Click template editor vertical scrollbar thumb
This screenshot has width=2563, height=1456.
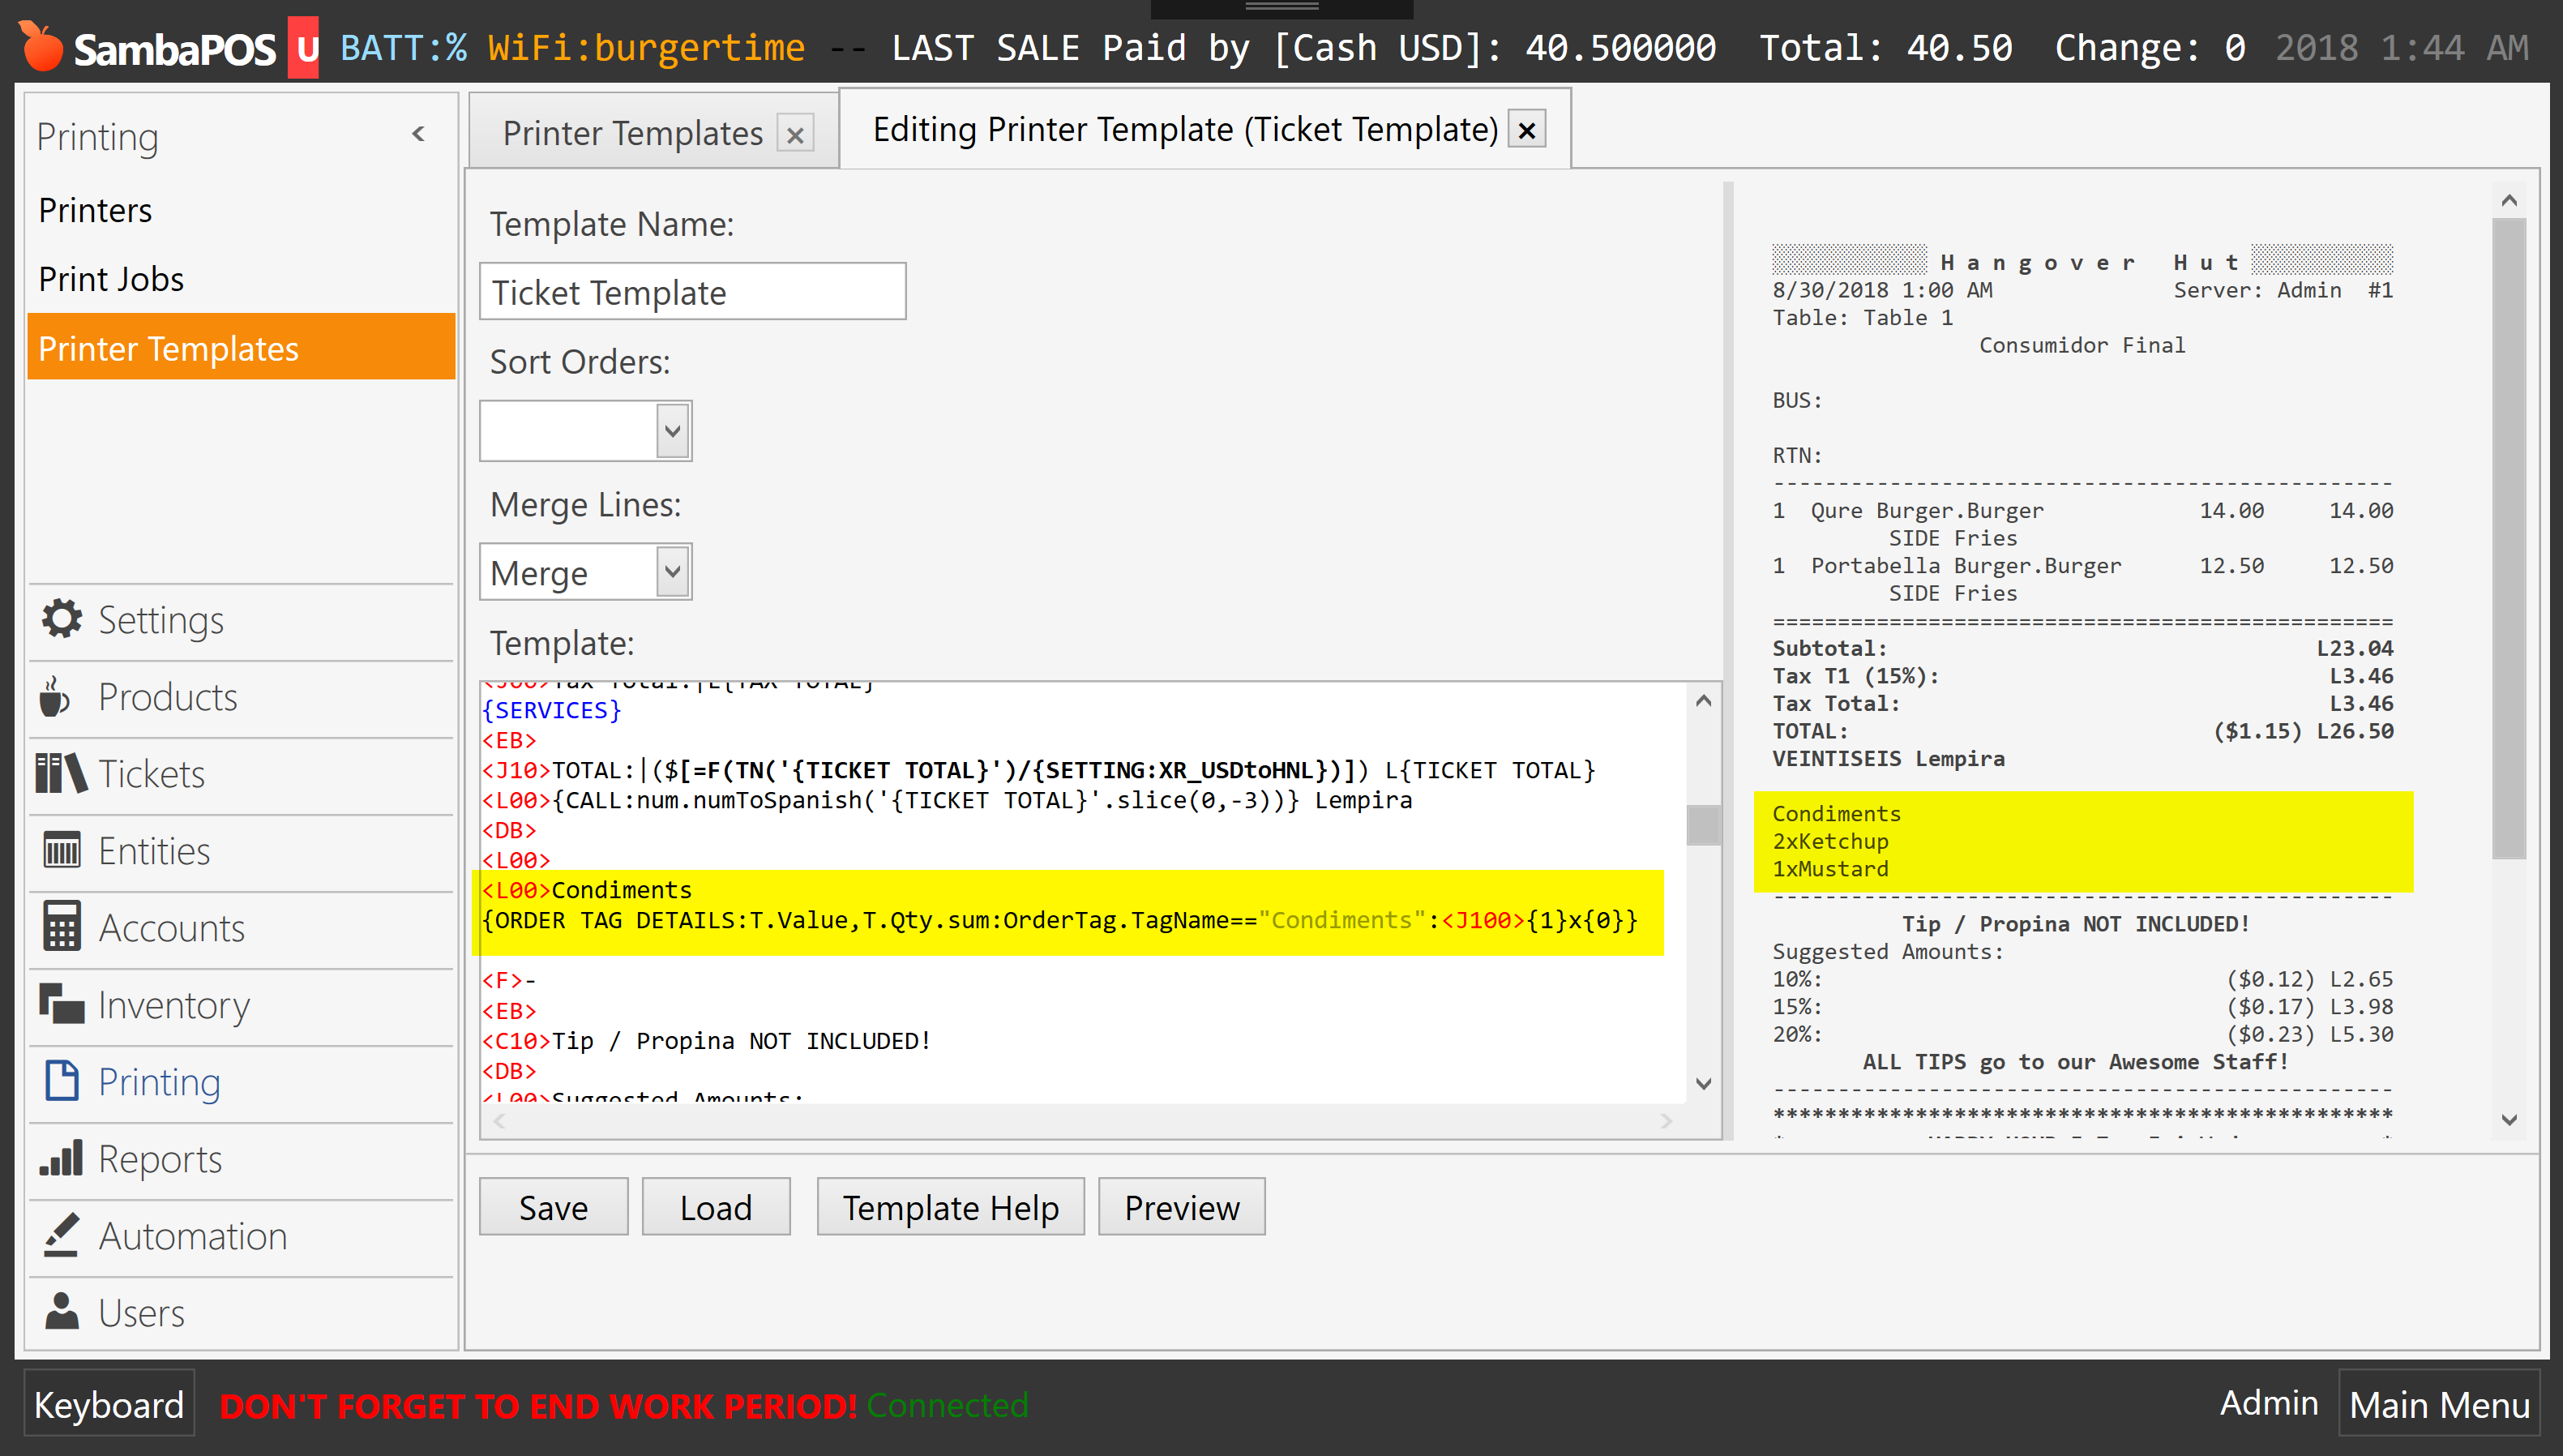click(x=1703, y=825)
